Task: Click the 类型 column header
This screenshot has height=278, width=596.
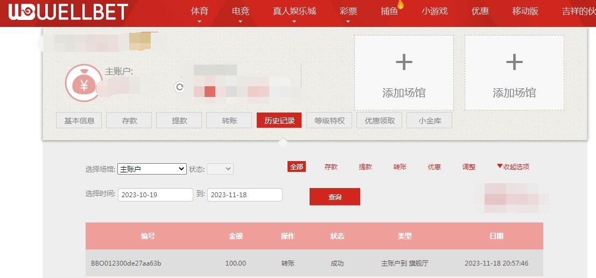Action: (x=405, y=236)
